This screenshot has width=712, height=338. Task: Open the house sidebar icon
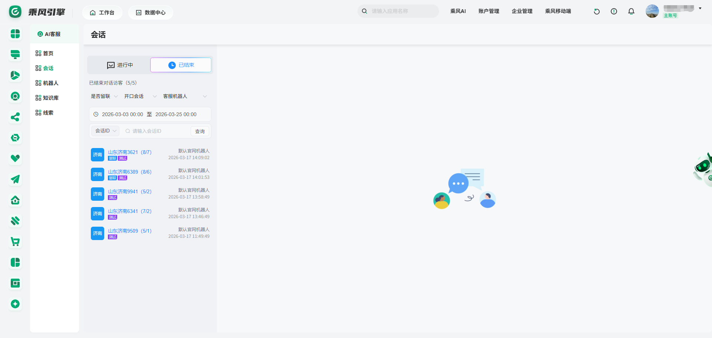(15, 200)
